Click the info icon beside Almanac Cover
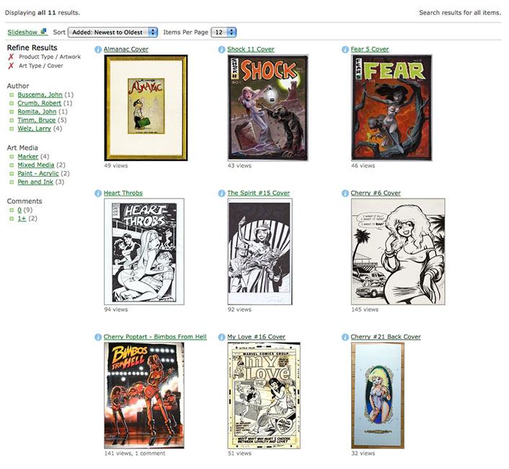The width and height of the screenshot is (509, 469). [x=98, y=49]
